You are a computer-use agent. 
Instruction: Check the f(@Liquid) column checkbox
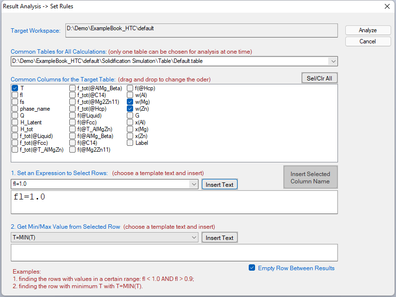[72, 115]
